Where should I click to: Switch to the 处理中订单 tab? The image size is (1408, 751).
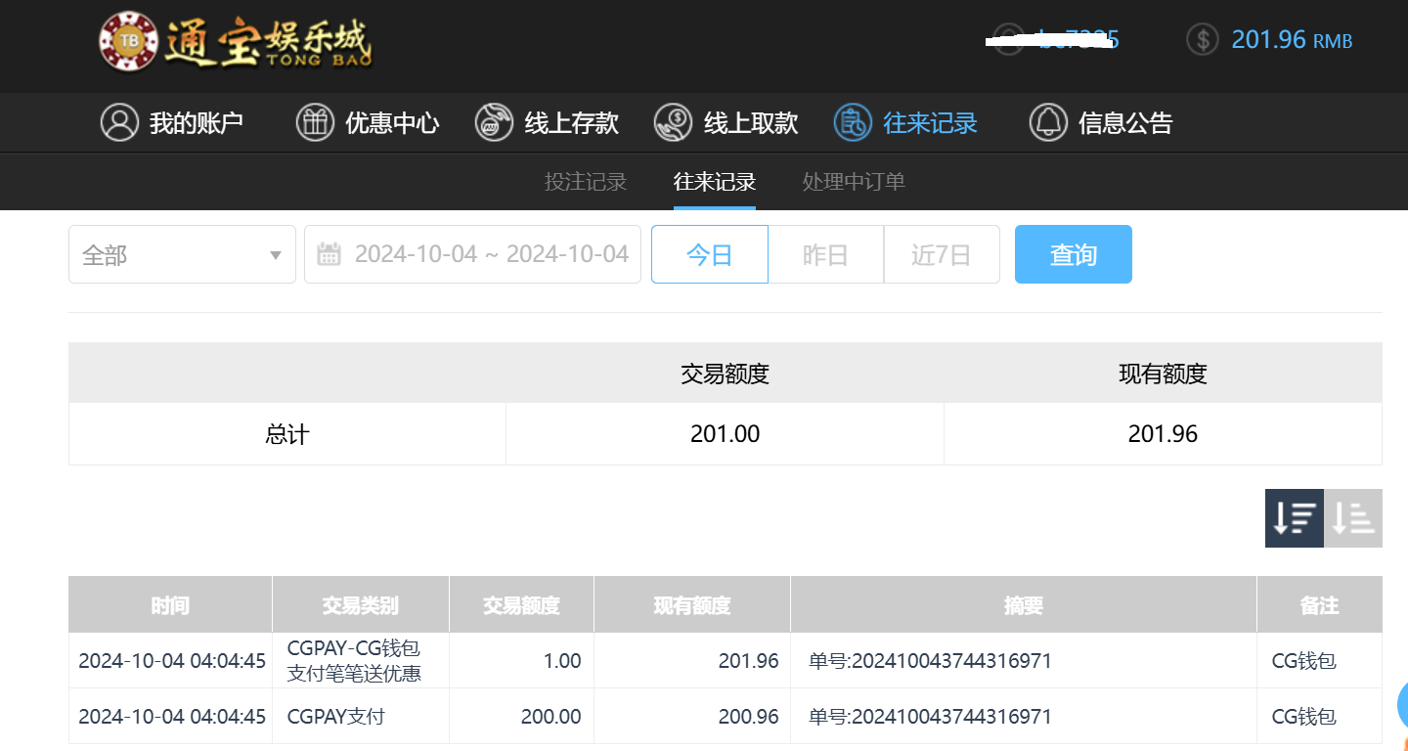[x=854, y=182]
